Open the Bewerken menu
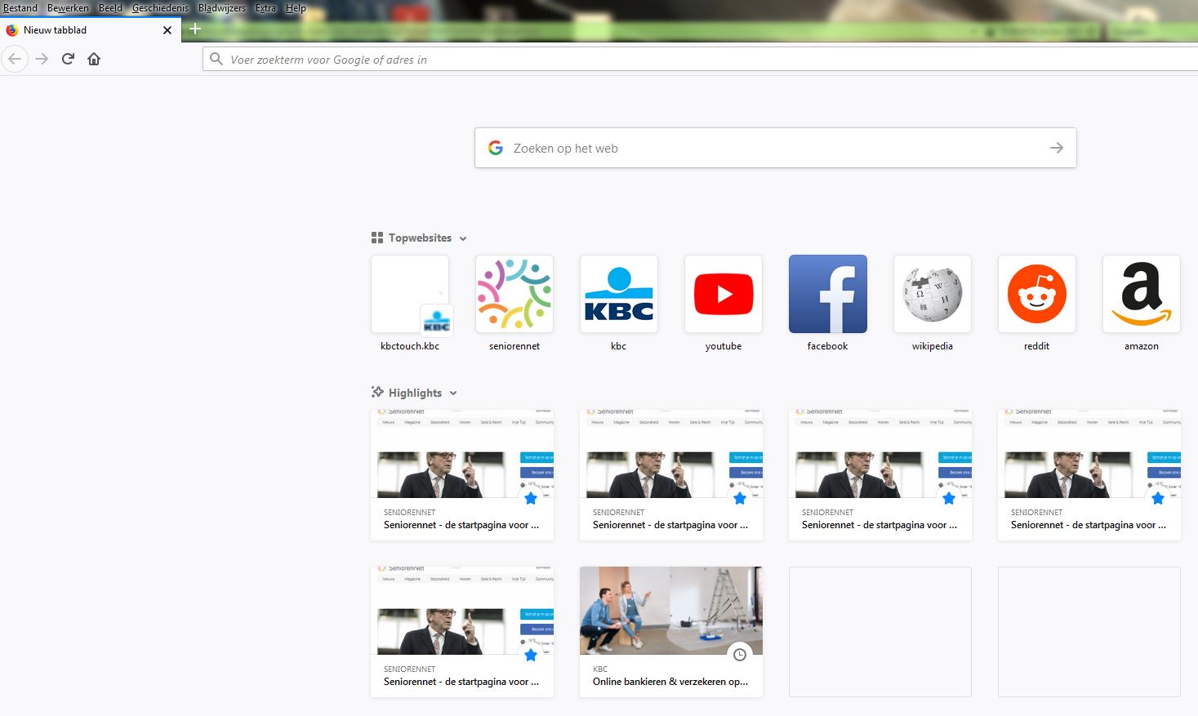 68,8
